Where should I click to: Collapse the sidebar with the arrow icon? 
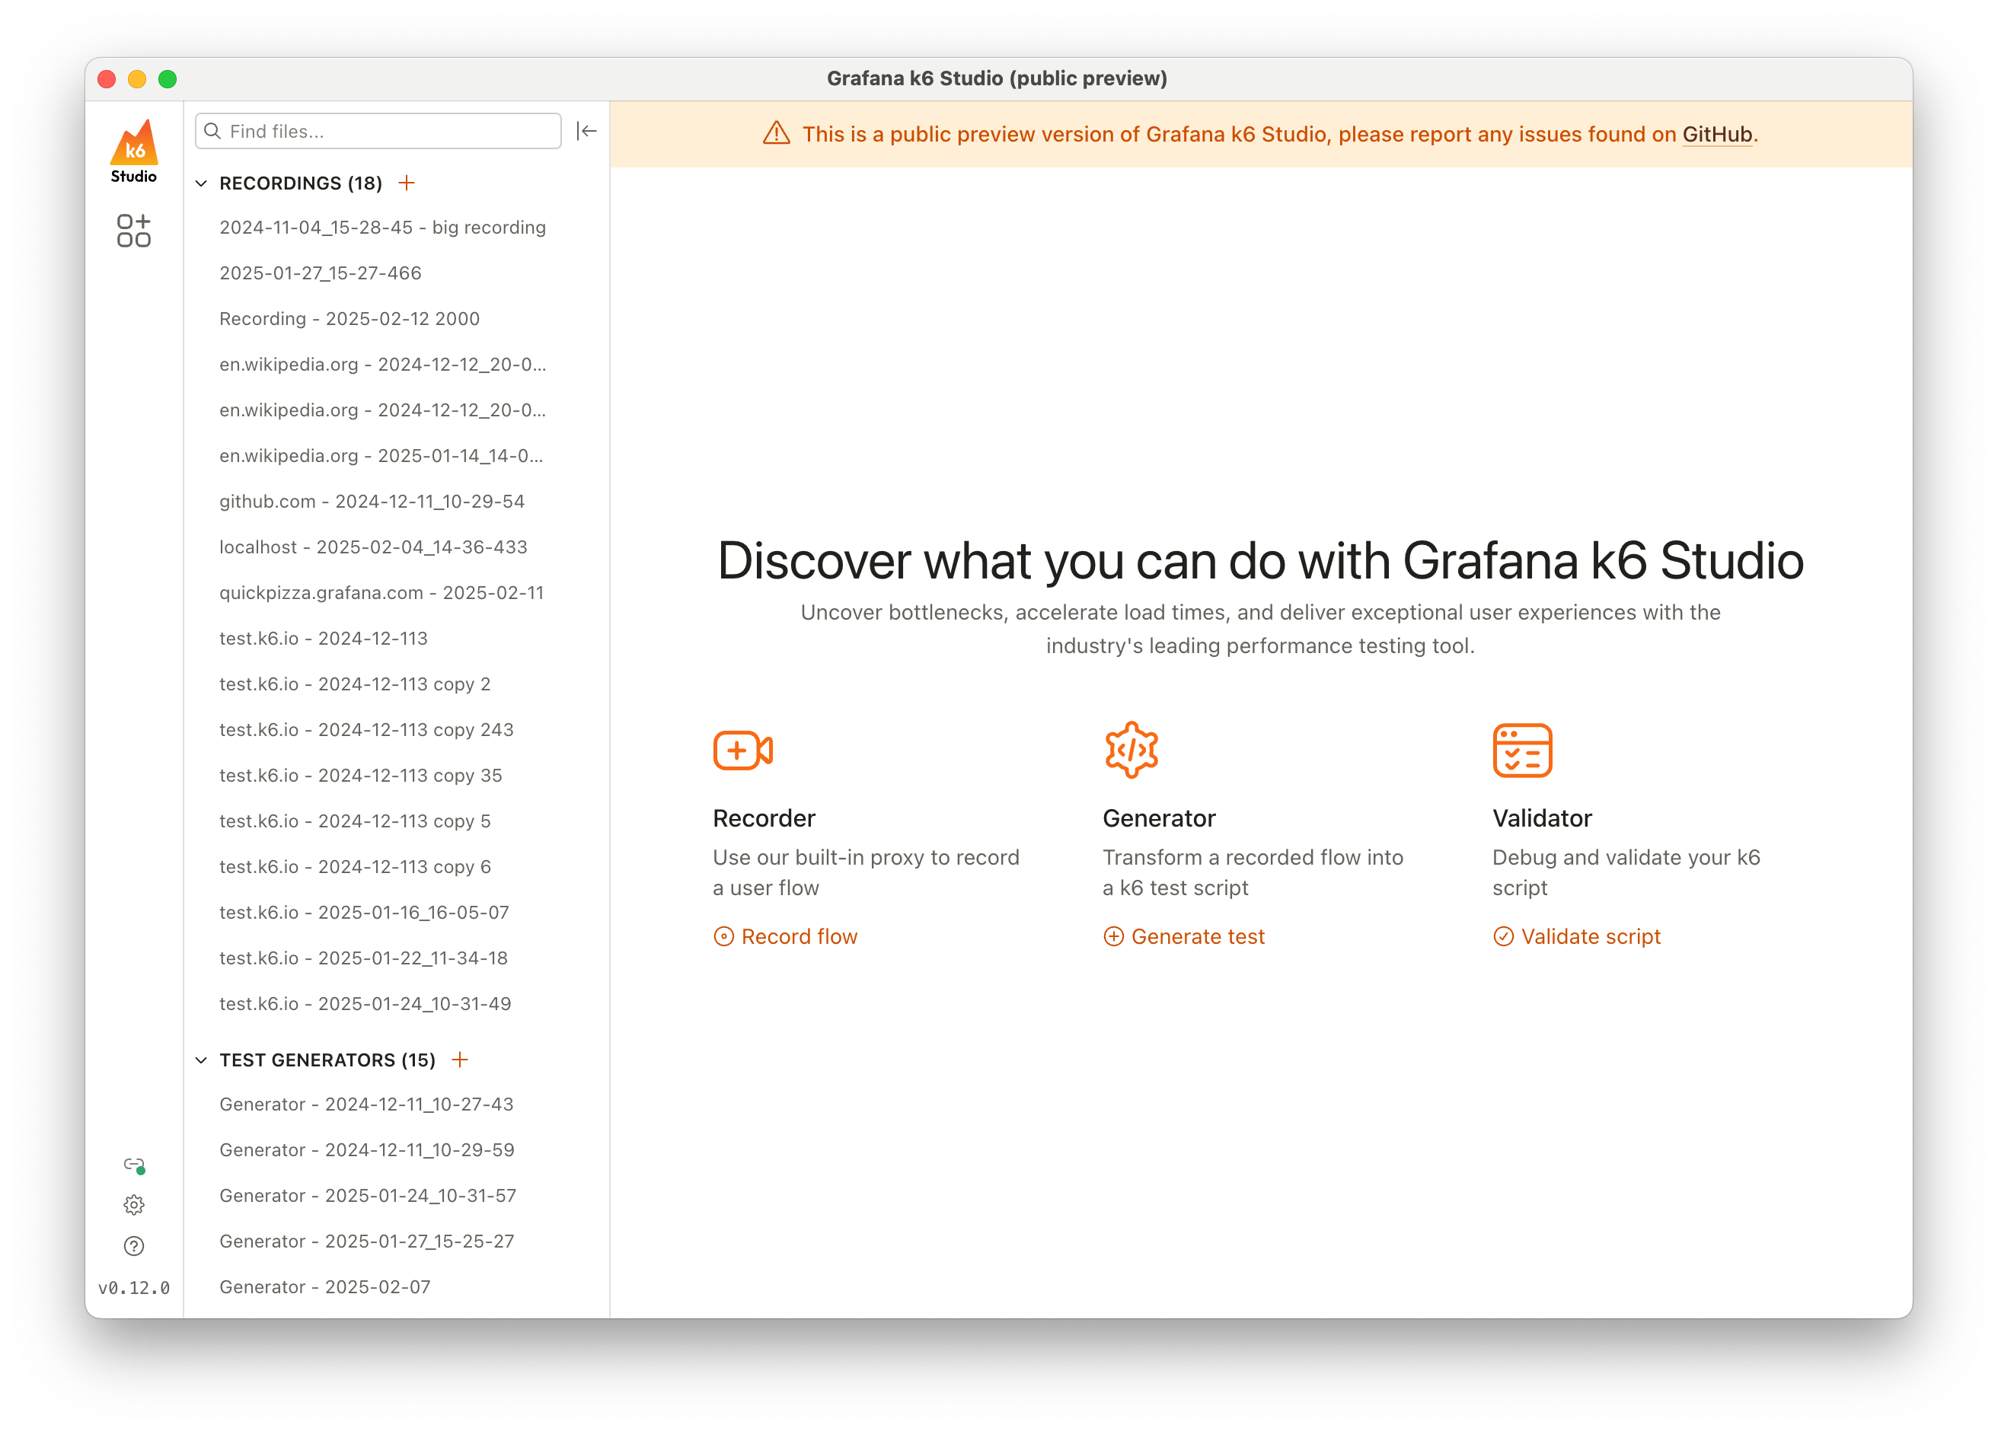587,131
